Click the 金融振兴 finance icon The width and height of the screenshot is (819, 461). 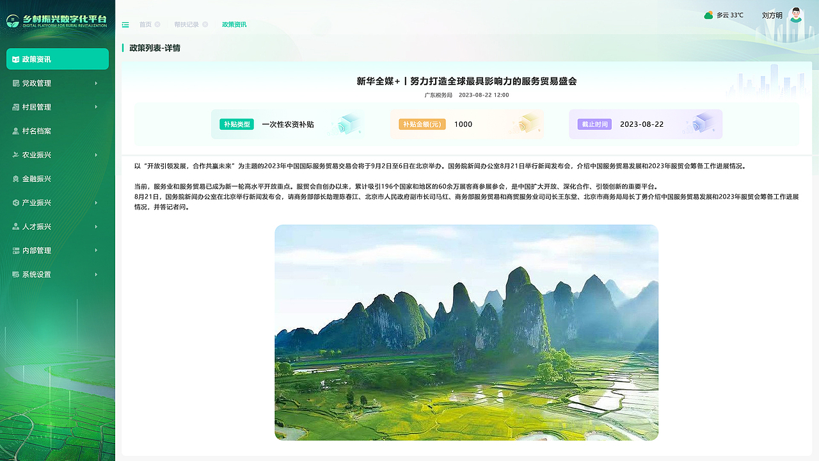(15, 178)
